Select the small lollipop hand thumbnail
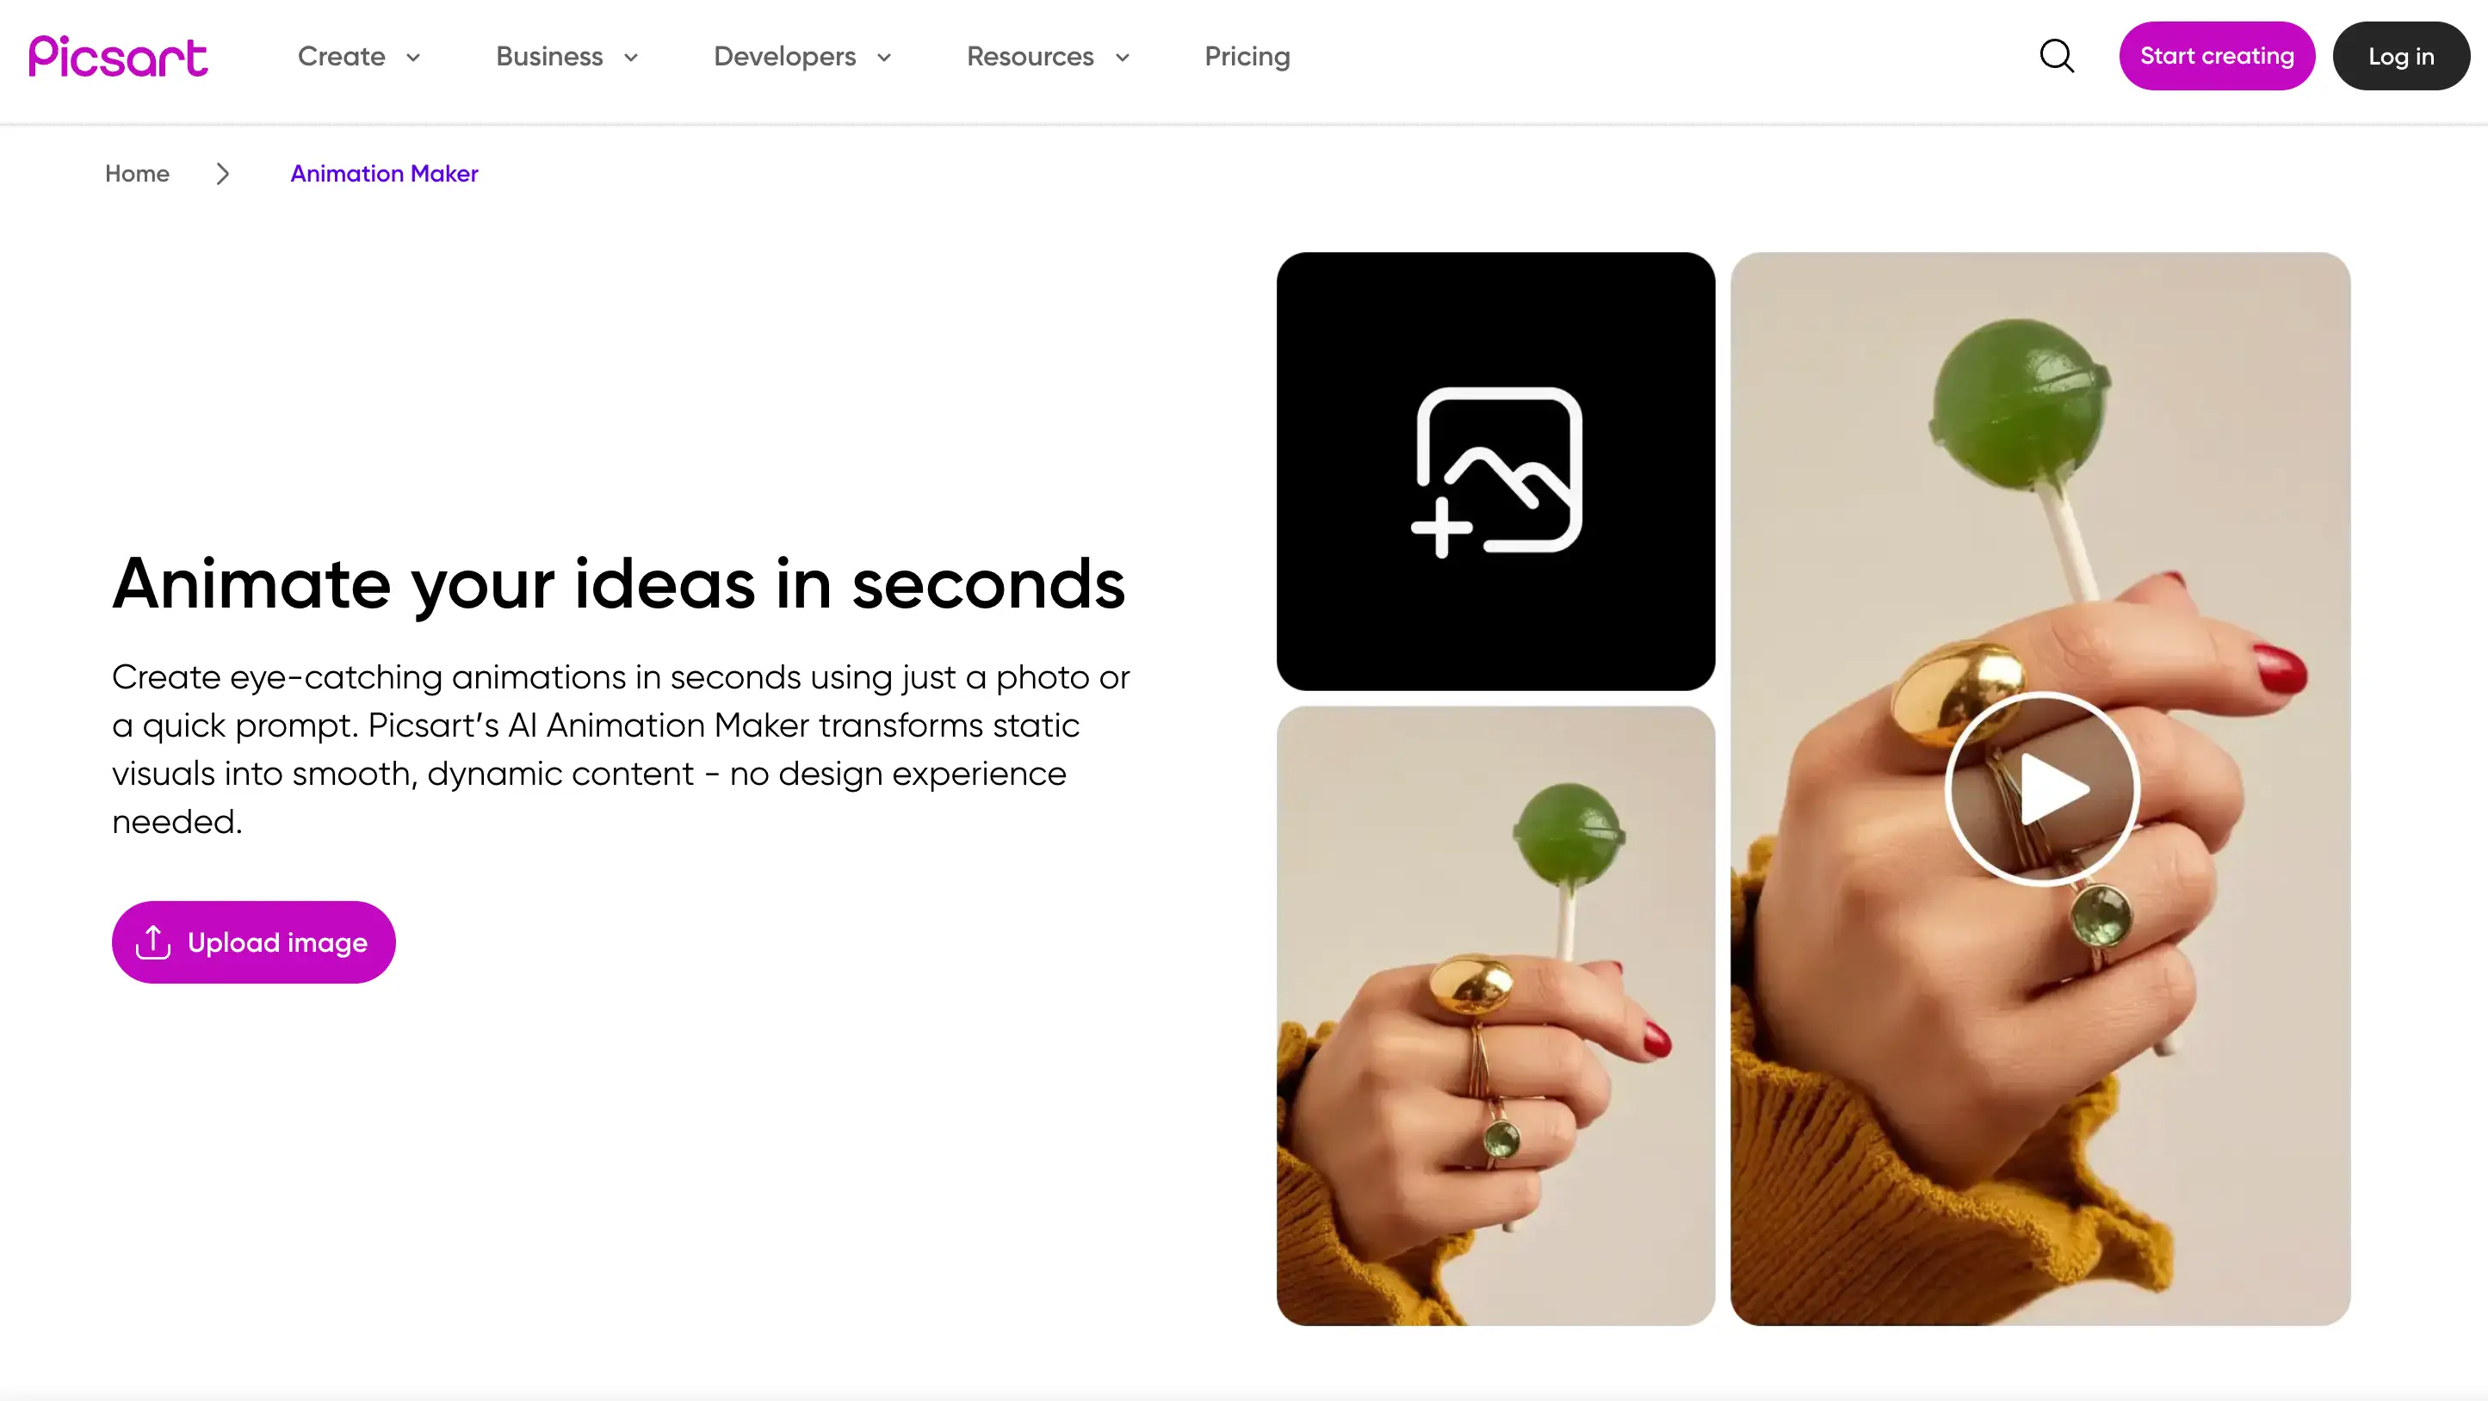Viewport: 2488px width, 1401px height. (x=1496, y=1016)
